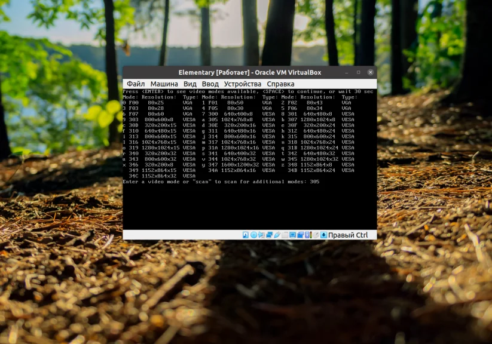Click the USB devices icon in status bar
Image resolution: width=492 pixels, height=344 pixels.
[x=277, y=235]
